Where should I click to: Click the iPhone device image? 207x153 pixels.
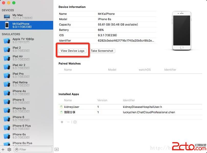click(181, 31)
